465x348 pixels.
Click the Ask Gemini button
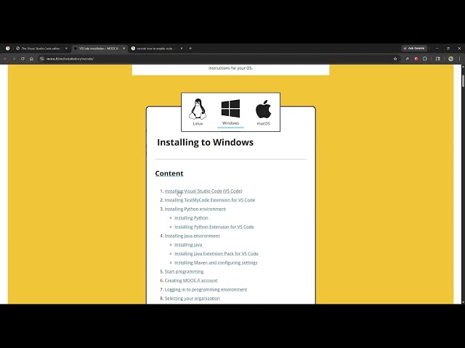coord(414,49)
